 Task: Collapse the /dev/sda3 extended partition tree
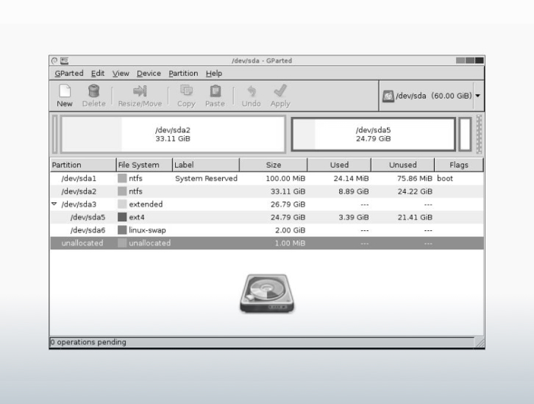point(54,204)
